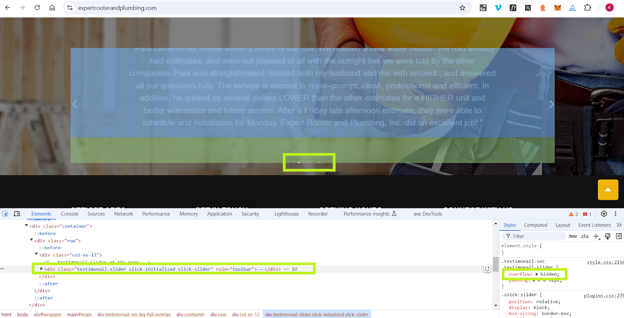Collapse the div class="row" node
The height and width of the screenshot is (318, 624).
[32, 240]
